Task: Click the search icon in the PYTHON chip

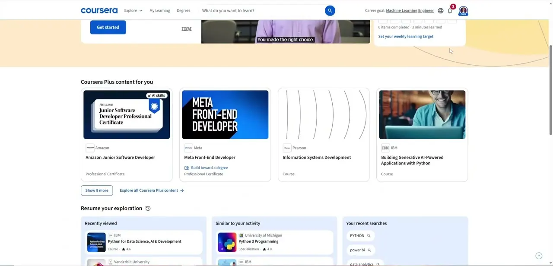Action: click(369, 236)
